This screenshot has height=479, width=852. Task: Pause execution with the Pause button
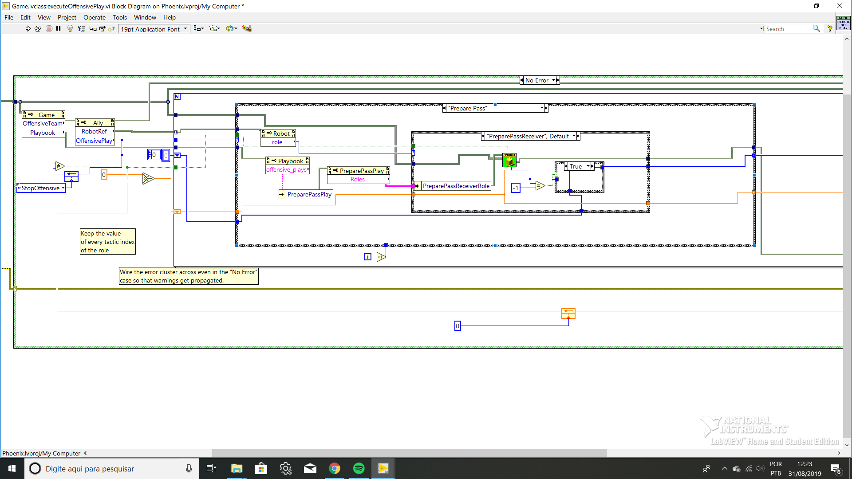click(x=59, y=29)
